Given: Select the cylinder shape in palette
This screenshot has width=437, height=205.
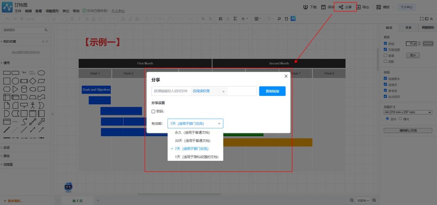Looking at the screenshot, I should point(24,89).
